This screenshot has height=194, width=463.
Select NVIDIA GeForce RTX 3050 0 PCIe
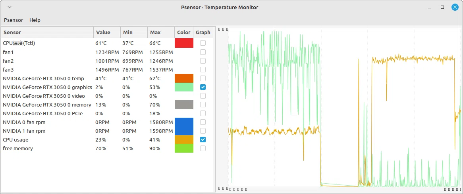point(42,114)
